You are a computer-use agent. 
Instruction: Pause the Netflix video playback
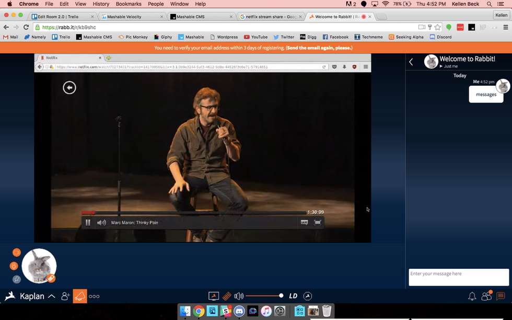(88, 223)
